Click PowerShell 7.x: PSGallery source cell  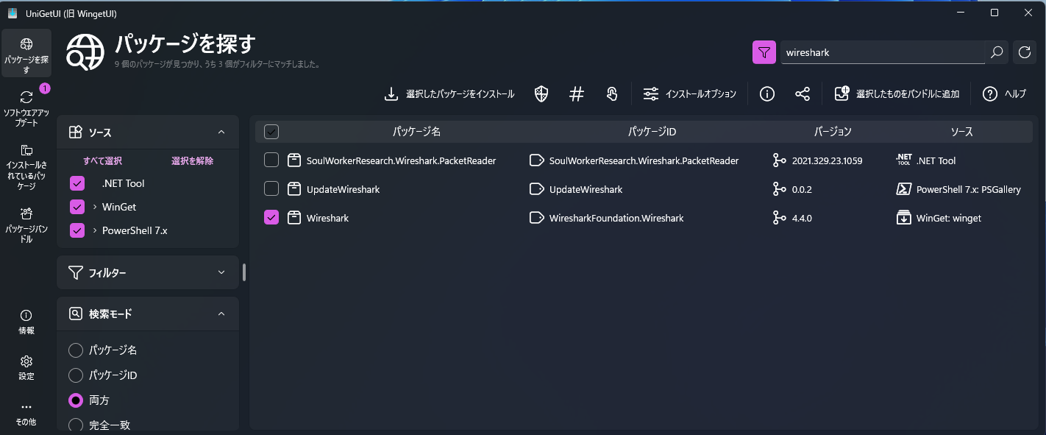pos(969,189)
